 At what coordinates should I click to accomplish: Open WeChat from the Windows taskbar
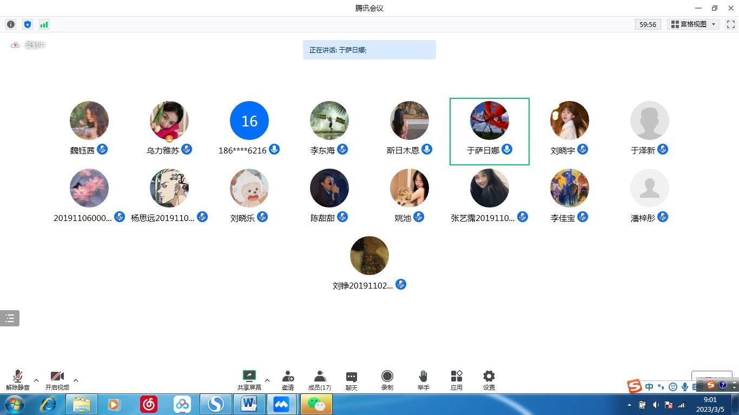coord(316,404)
